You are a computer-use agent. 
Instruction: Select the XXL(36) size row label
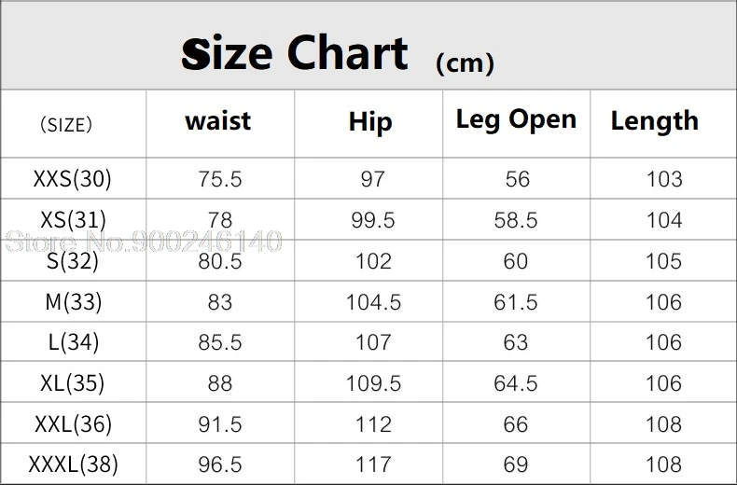[x=73, y=424]
